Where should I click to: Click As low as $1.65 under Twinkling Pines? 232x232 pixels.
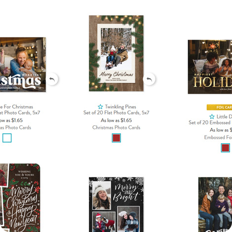[116, 120]
